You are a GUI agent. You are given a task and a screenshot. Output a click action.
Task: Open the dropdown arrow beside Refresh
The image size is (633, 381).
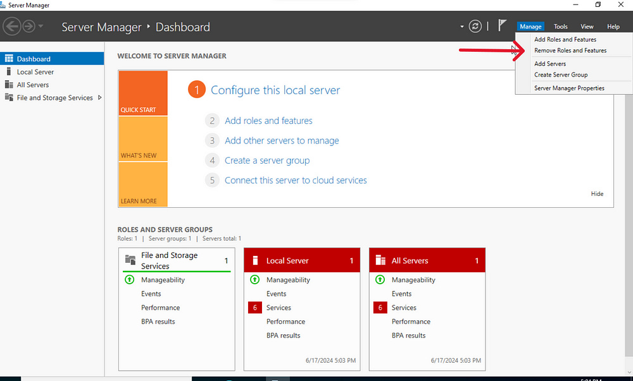(x=462, y=27)
